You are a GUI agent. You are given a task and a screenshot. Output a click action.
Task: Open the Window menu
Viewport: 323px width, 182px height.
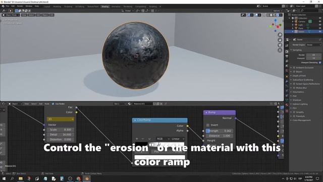click(29, 7)
